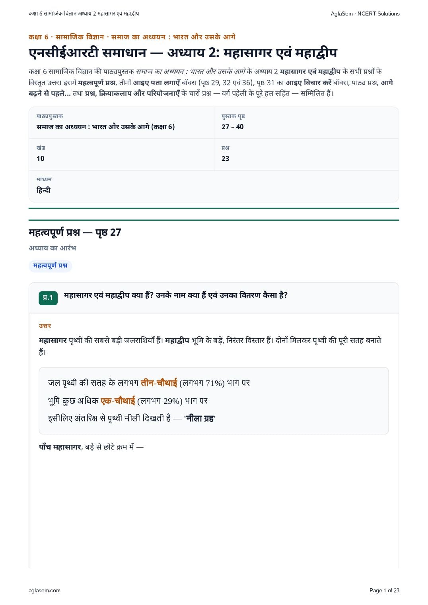Image resolution: width=428 pixels, height=605 pixels.
Task: Select the breadcrumb कक्षा 6 · सामाजिक विज्ञान line
Action: (x=132, y=37)
